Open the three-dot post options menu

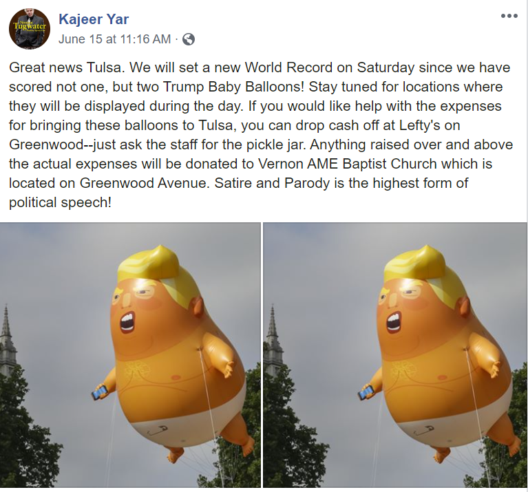point(509,16)
